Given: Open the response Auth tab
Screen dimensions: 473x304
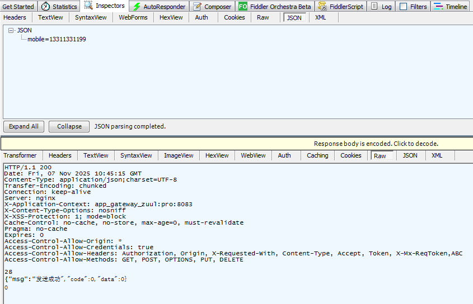Looking at the screenshot, I should (284, 155).
